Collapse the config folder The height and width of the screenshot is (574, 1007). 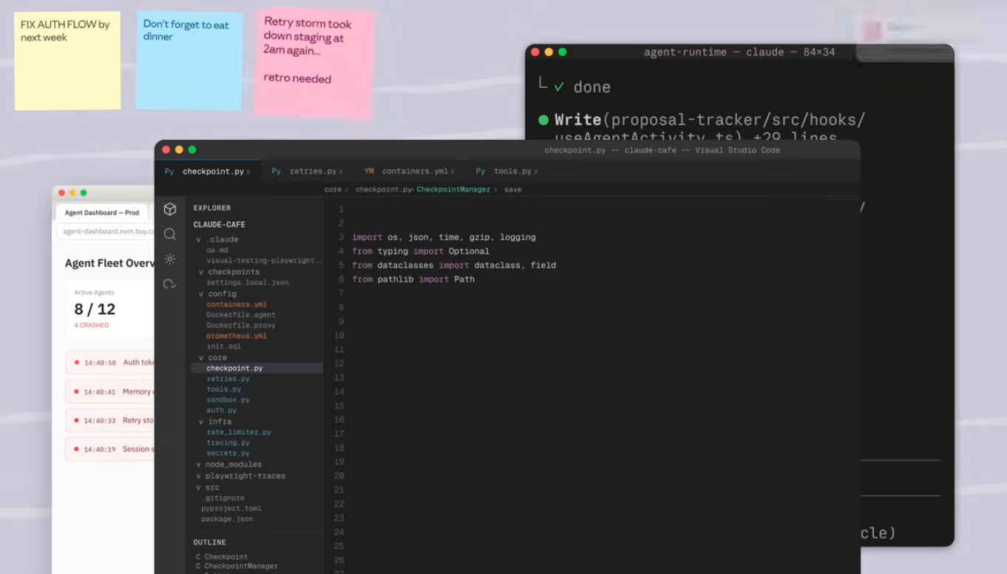click(217, 294)
